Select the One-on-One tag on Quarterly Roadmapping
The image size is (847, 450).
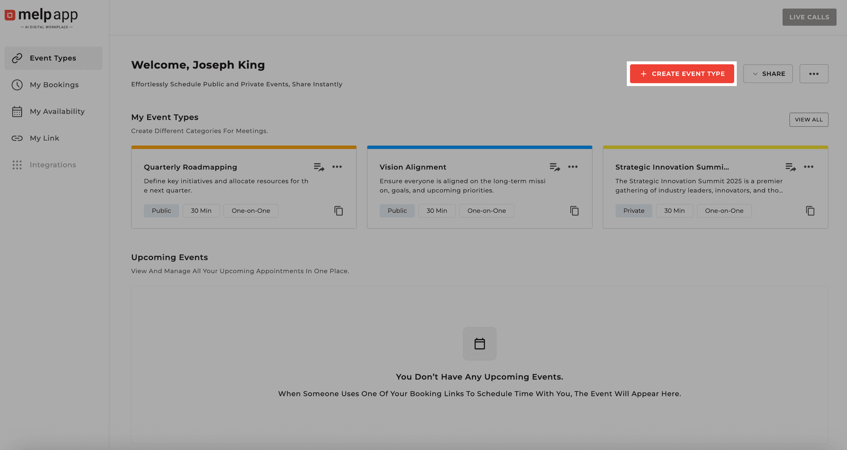pos(251,210)
